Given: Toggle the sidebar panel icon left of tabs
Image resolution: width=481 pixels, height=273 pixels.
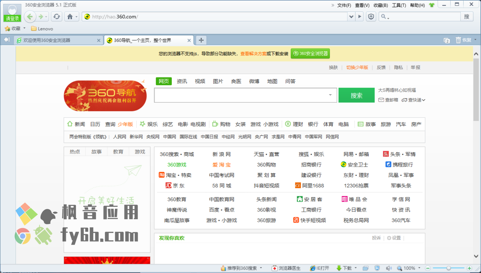Looking at the screenshot, I should coord(7,40).
